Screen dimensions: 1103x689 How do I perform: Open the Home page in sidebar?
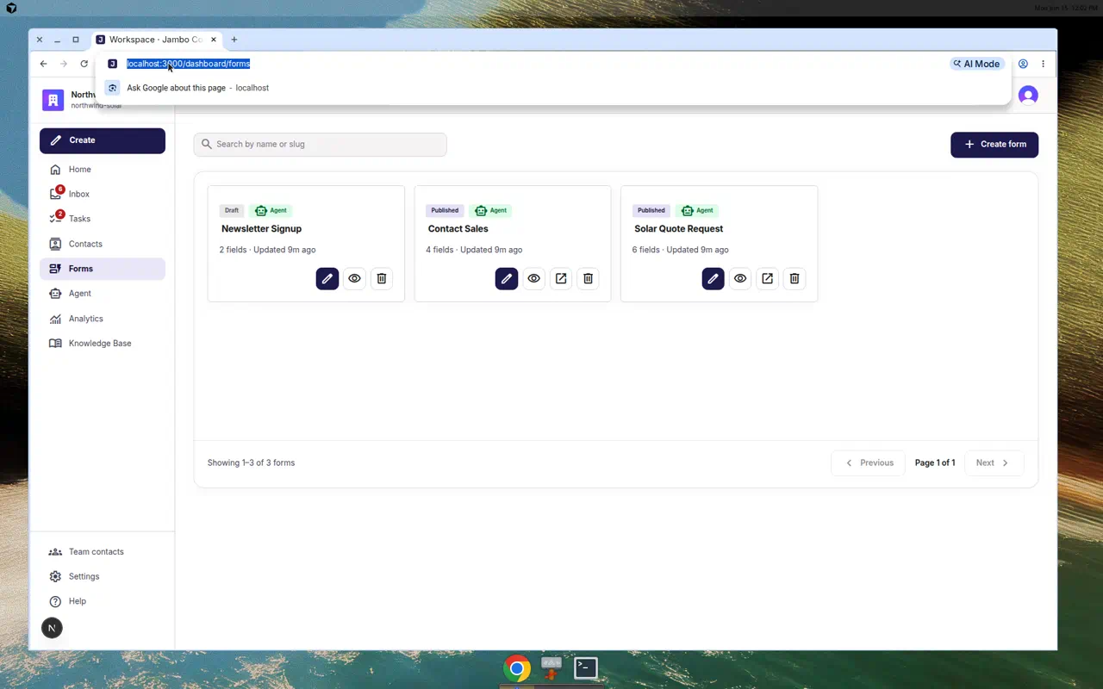point(103,170)
